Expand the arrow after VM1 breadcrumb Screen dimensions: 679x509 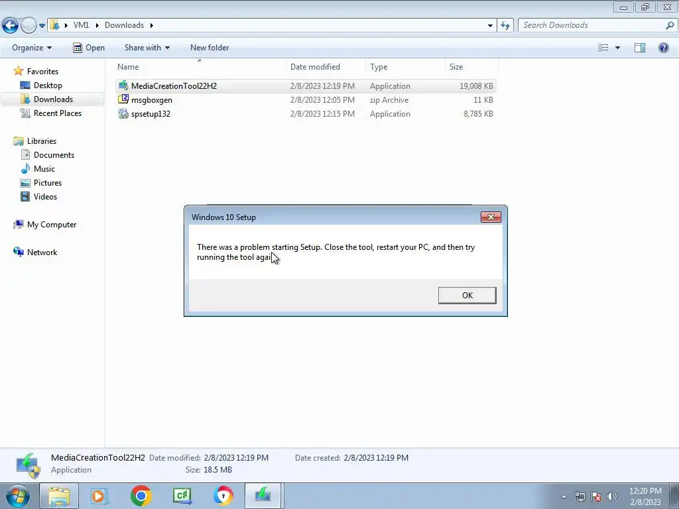pos(97,26)
